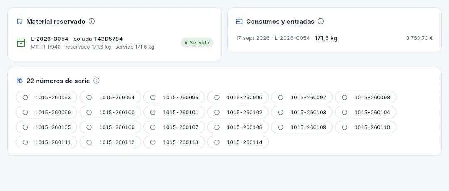Select serial number 1015-260097
This screenshot has height=191, width=449.
pos(302,97)
